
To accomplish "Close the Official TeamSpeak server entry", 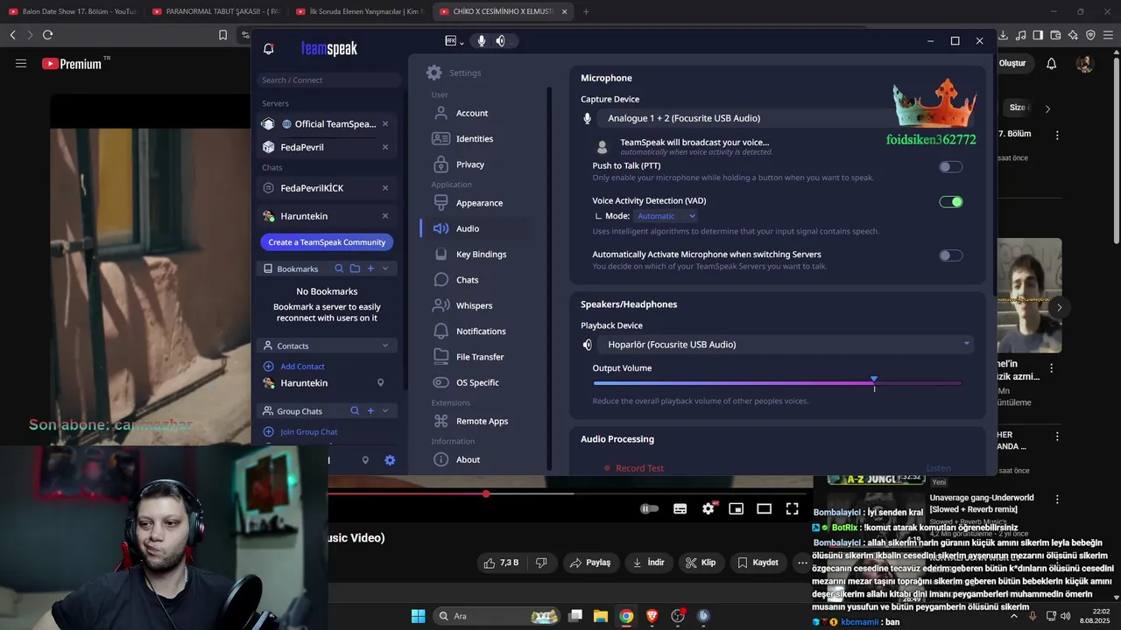I will coord(385,123).
